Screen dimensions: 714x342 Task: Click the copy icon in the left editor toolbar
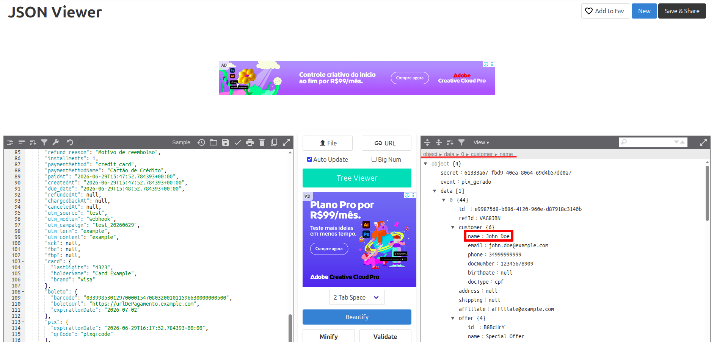(x=274, y=142)
